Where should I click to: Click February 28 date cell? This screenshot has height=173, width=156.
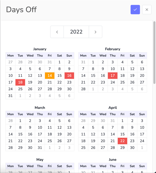(x=83, y=89)
